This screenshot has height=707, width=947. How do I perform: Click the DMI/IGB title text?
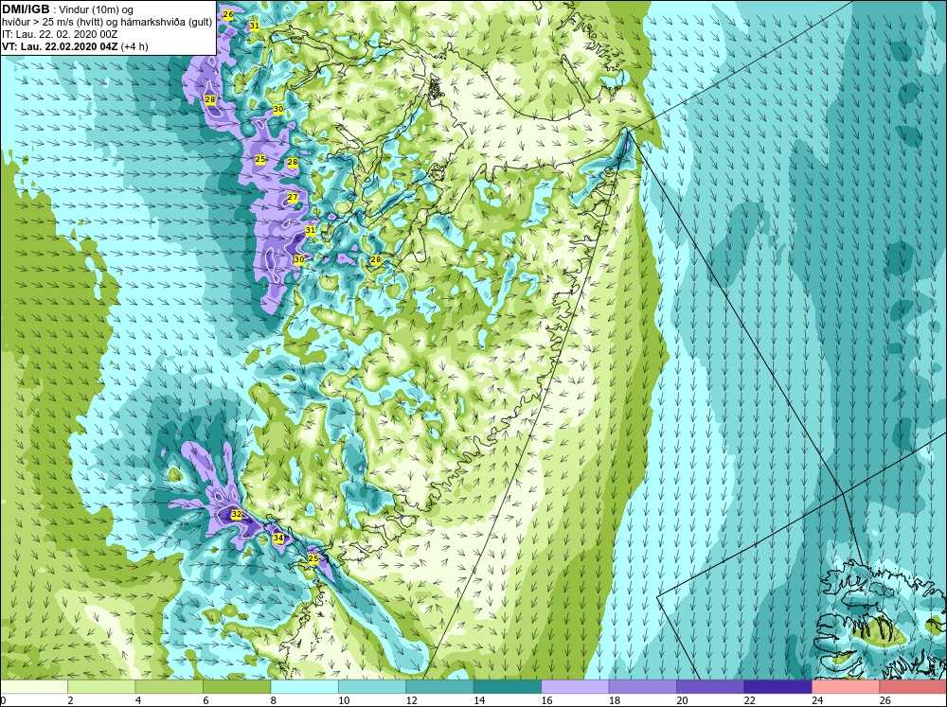[26, 9]
